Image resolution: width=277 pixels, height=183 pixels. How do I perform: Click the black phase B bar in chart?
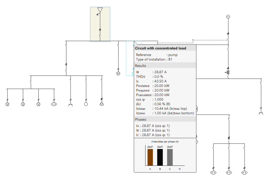coord(160,157)
